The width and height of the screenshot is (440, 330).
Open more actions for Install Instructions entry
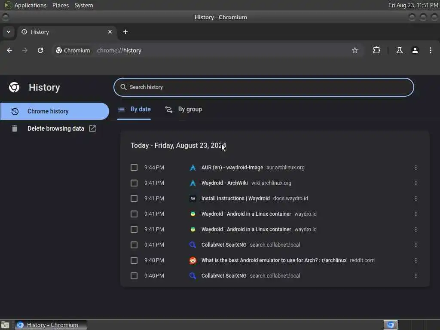416,199
